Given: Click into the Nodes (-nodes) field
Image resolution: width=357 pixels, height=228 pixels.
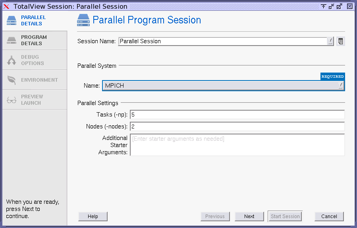Looking at the screenshot, I should pyautogui.click(x=237, y=126).
